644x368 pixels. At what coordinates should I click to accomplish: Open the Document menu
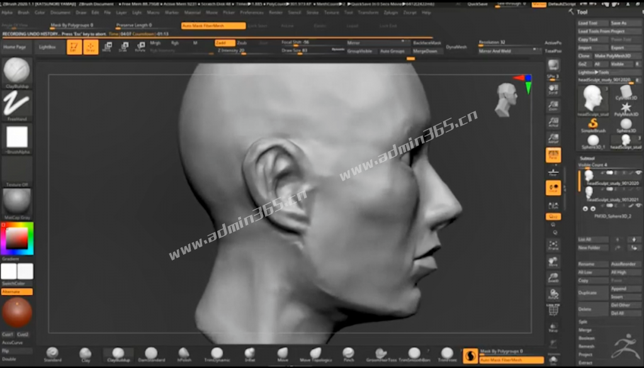click(x=60, y=13)
